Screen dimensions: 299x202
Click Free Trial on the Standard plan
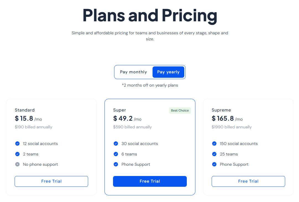51,181
